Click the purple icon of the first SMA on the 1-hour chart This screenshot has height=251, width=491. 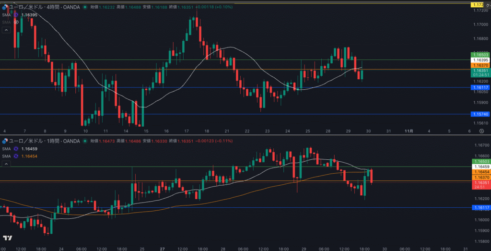16,149
